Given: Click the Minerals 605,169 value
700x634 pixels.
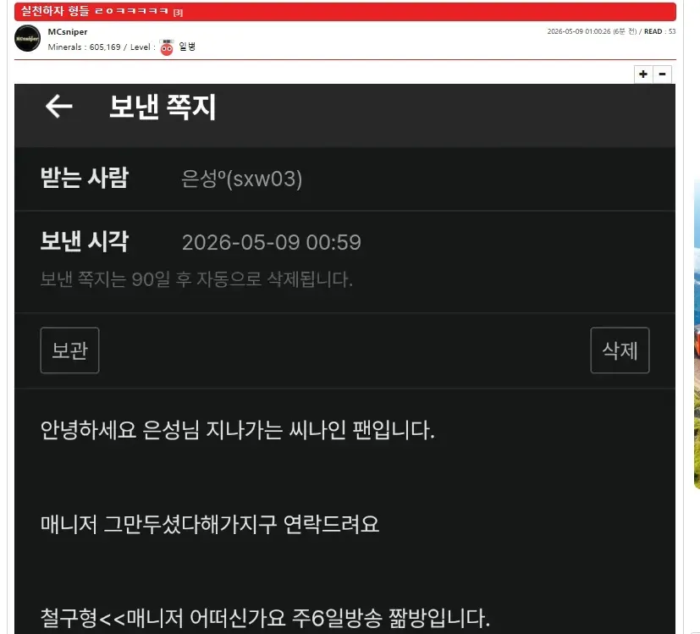Looking at the screenshot, I should [x=105, y=47].
